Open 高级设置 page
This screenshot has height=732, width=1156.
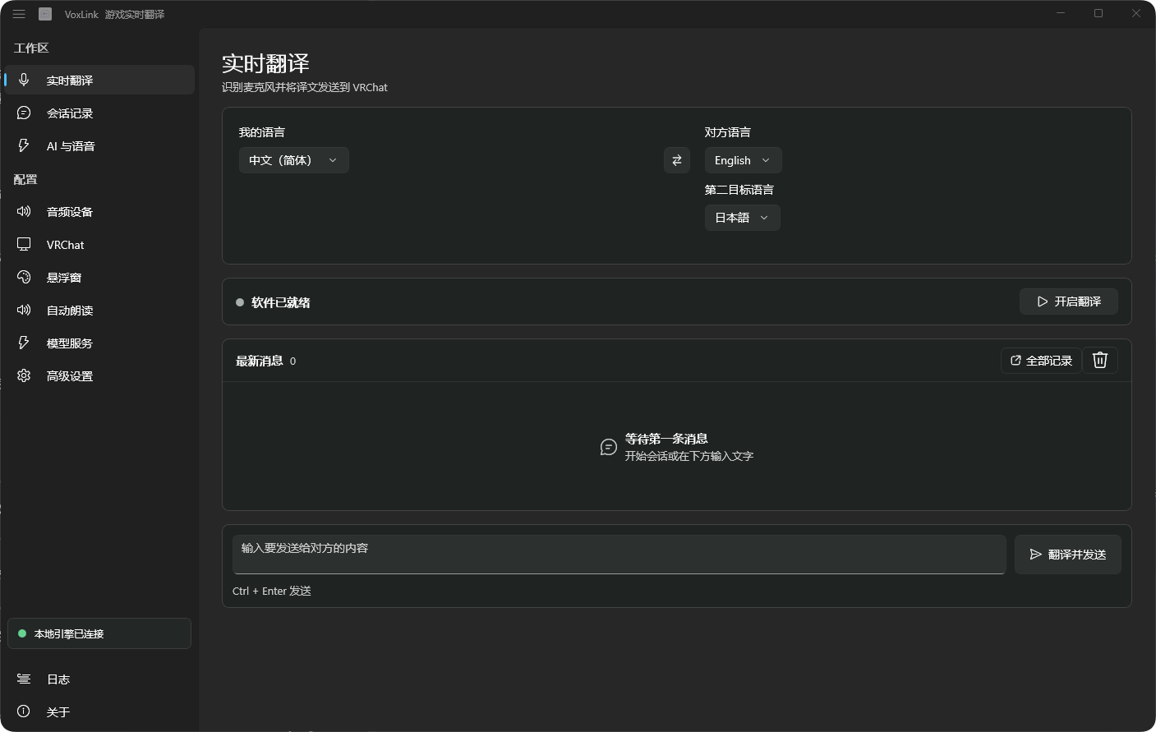pos(99,375)
